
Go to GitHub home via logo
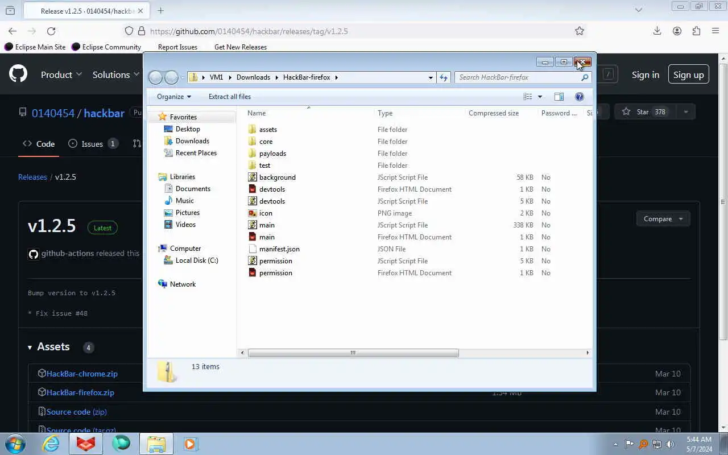pyautogui.click(x=18, y=74)
